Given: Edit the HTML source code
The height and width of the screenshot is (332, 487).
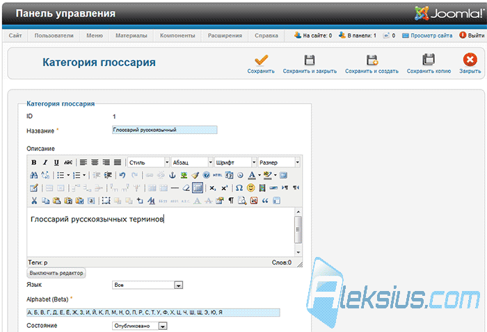Looking at the screenshot, I should pyautogui.click(x=217, y=175).
